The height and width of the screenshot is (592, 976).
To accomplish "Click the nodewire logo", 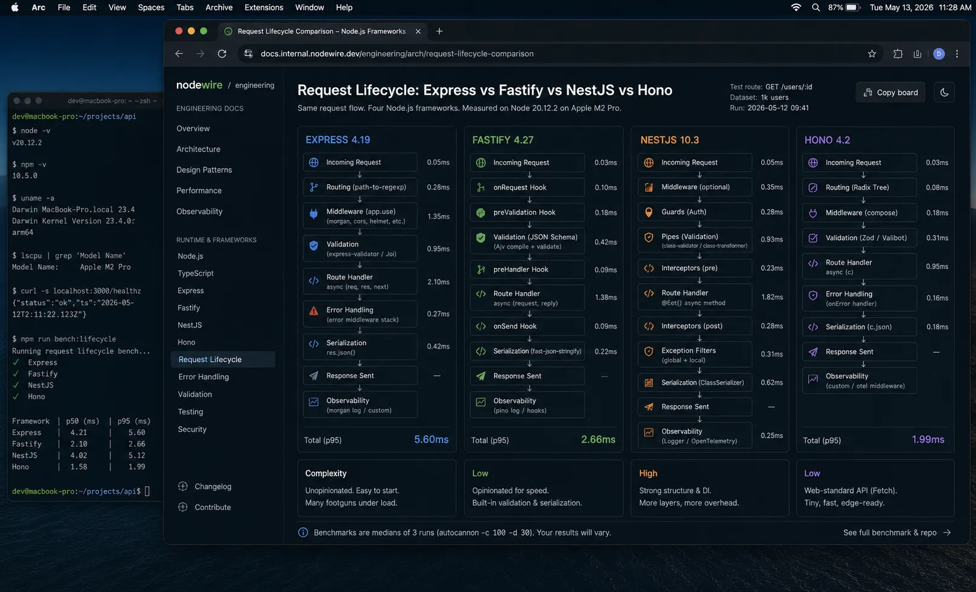I will 199,85.
